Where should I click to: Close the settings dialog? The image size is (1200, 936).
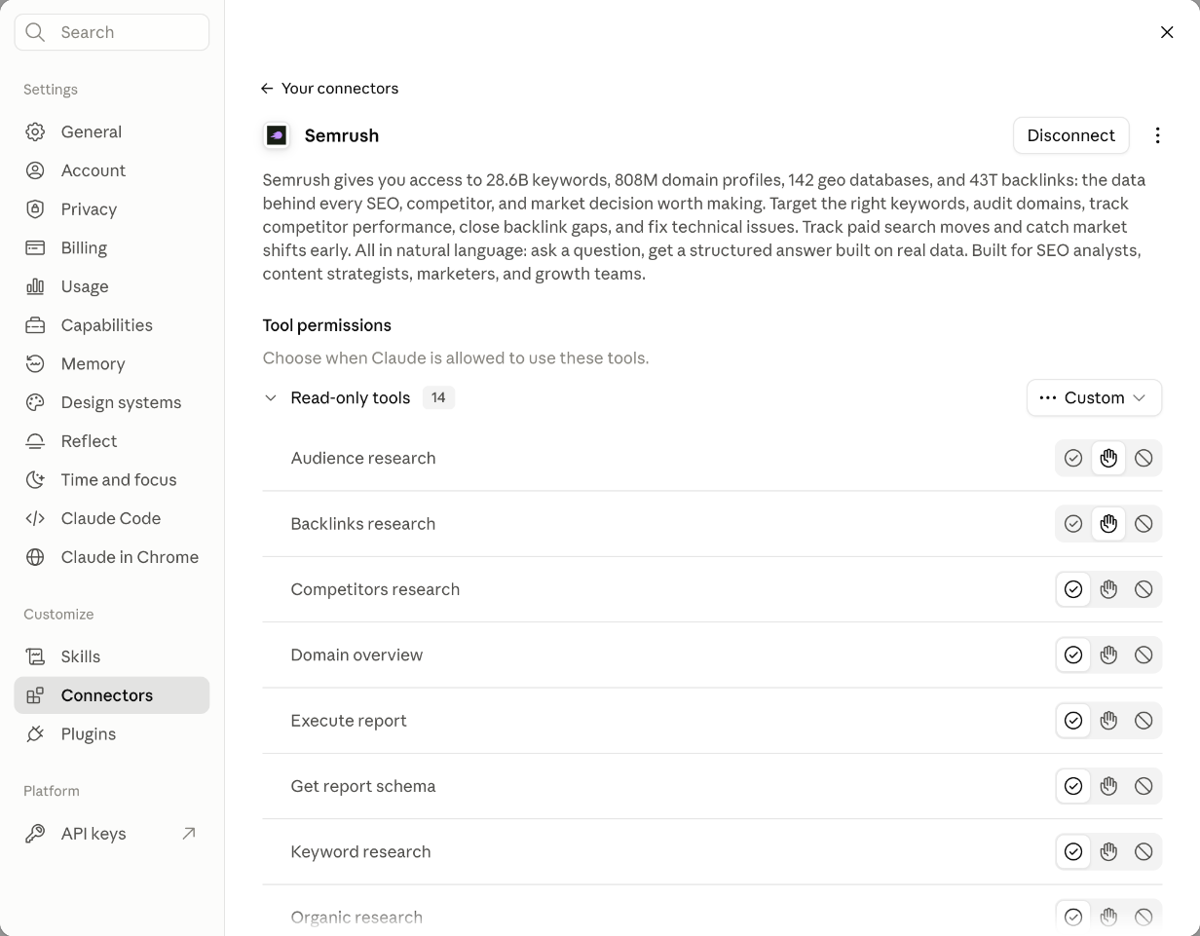pos(1167,32)
